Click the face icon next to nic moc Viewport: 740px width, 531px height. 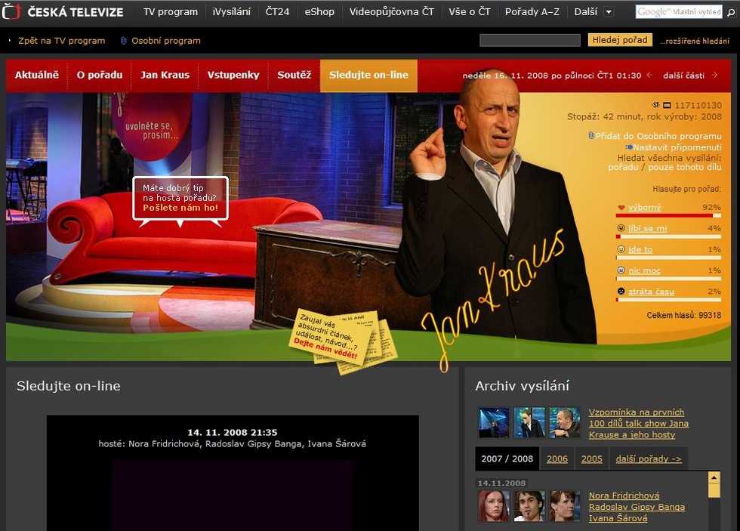pyautogui.click(x=621, y=270)
